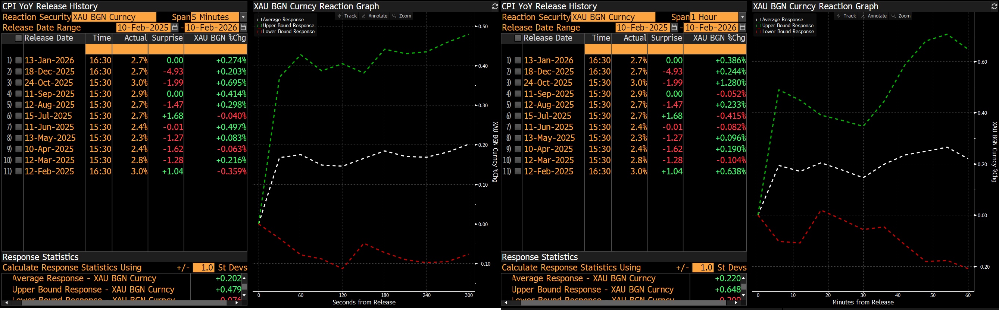The image size is (999, 310).
Task: Activate Track crosshair on left graph
Action: point(347,16)
